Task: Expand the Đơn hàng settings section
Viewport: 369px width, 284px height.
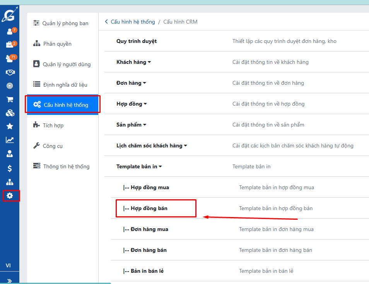Action: coord(131,83)
